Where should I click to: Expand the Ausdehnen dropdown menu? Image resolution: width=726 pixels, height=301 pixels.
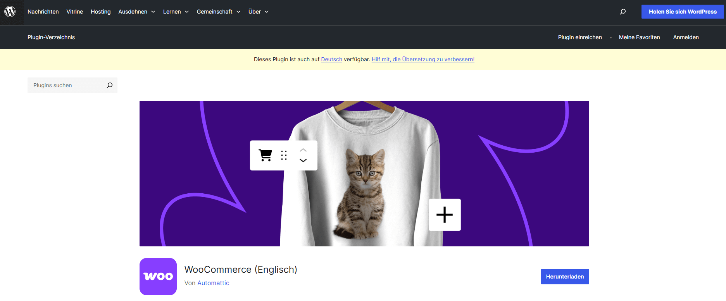(136, 12)
